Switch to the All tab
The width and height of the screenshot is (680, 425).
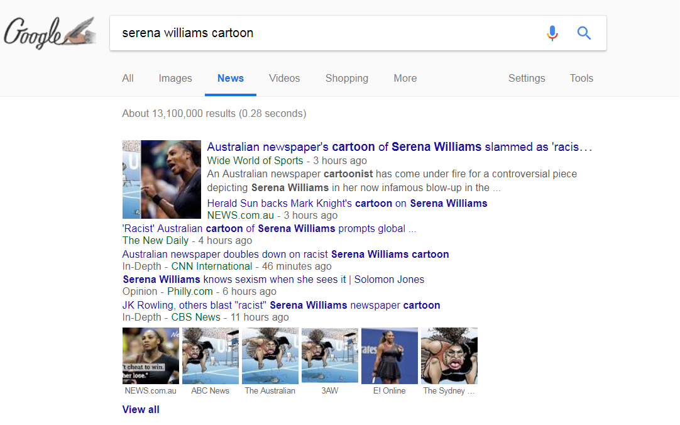tap(128, 79)
